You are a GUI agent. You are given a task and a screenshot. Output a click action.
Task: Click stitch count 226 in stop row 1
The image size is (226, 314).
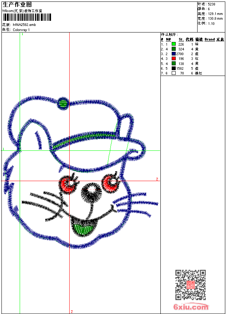pos(181,44)
